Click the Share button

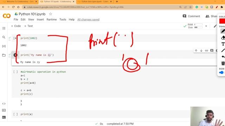(212, 16)
